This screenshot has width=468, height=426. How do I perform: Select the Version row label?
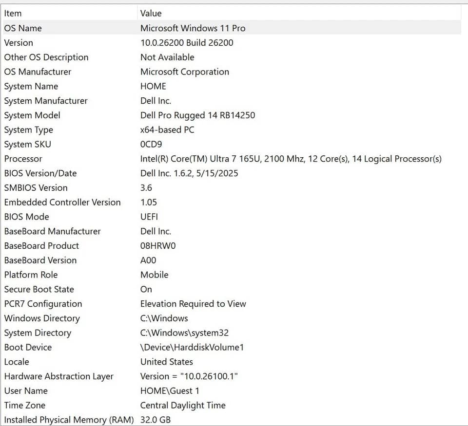(x=19, y=43)
